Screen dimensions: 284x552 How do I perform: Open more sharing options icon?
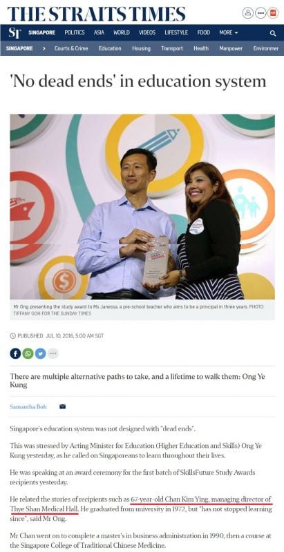click(53, 353)
